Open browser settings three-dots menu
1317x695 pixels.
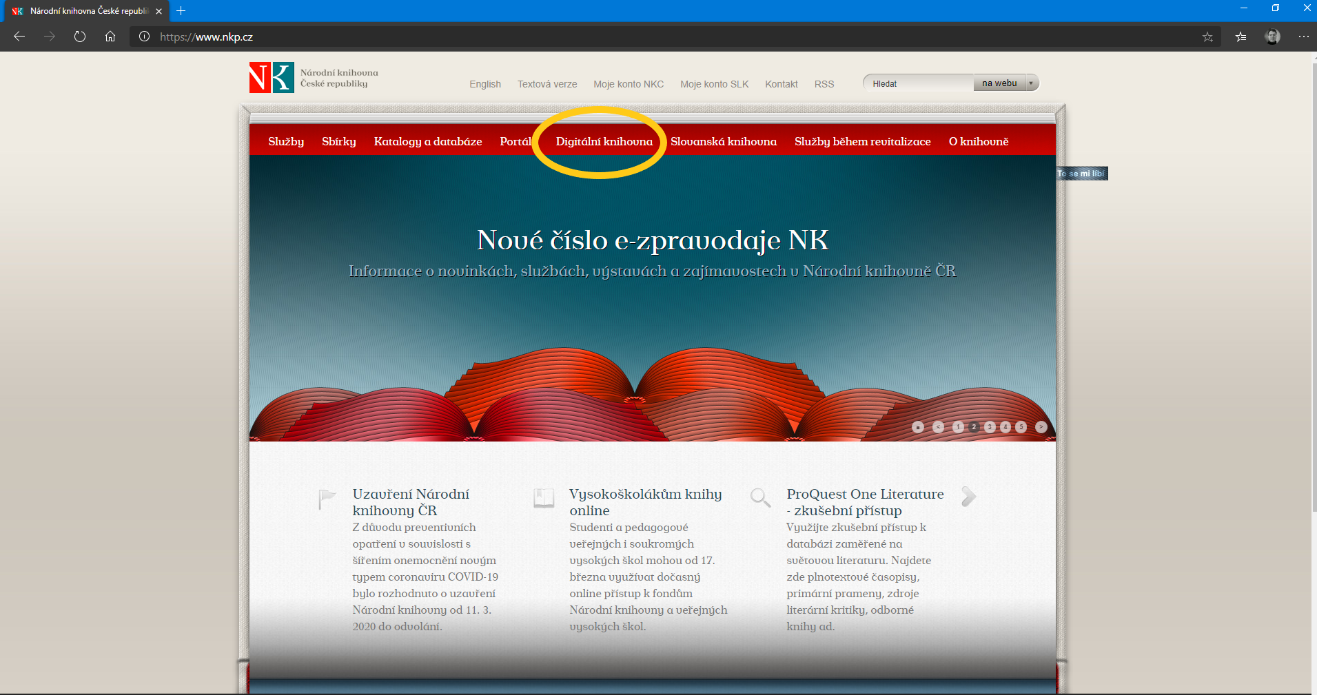(x=1303, y=37)
